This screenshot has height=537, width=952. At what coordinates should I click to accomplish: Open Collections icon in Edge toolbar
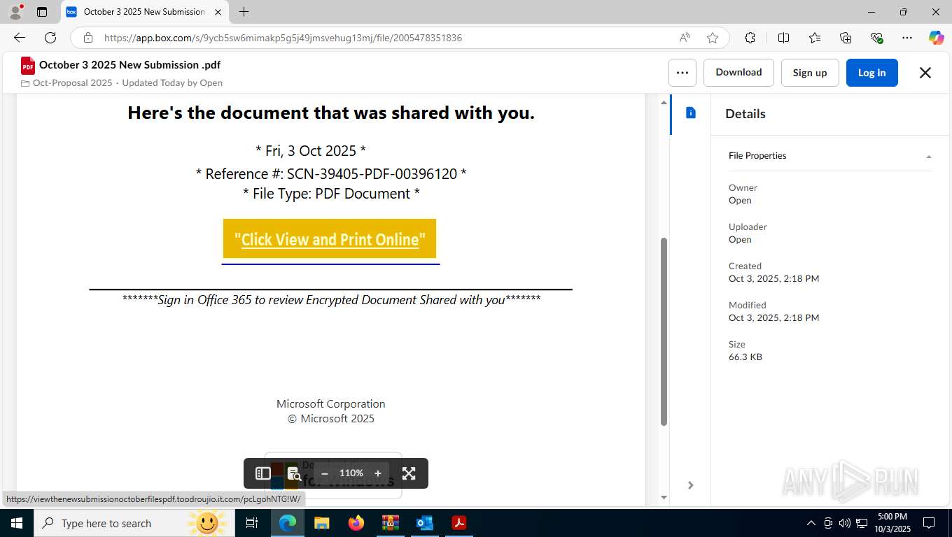point(846,38)
